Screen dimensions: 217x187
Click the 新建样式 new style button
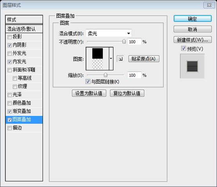pyautogui.click(x=192, y=40)
